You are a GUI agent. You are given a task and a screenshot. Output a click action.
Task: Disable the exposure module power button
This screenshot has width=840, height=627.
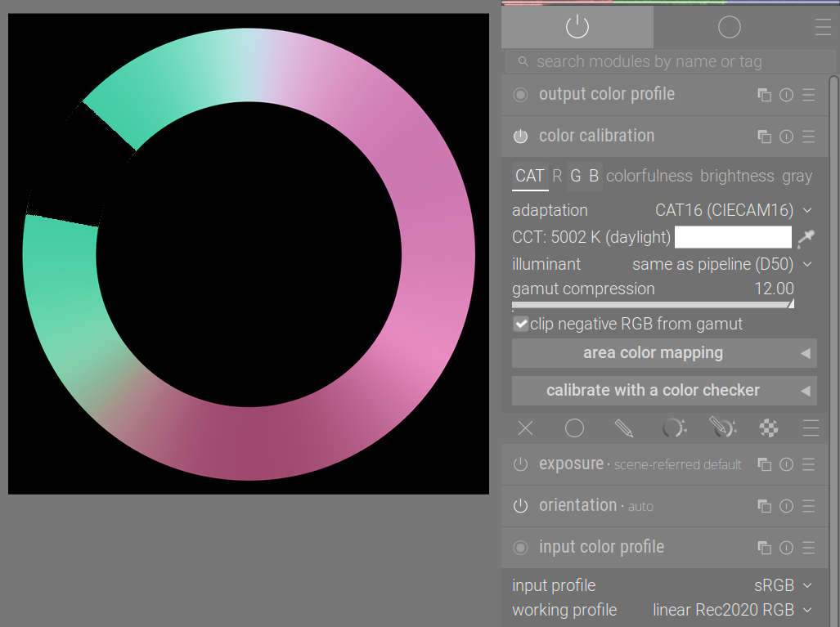tap(520, 464)
